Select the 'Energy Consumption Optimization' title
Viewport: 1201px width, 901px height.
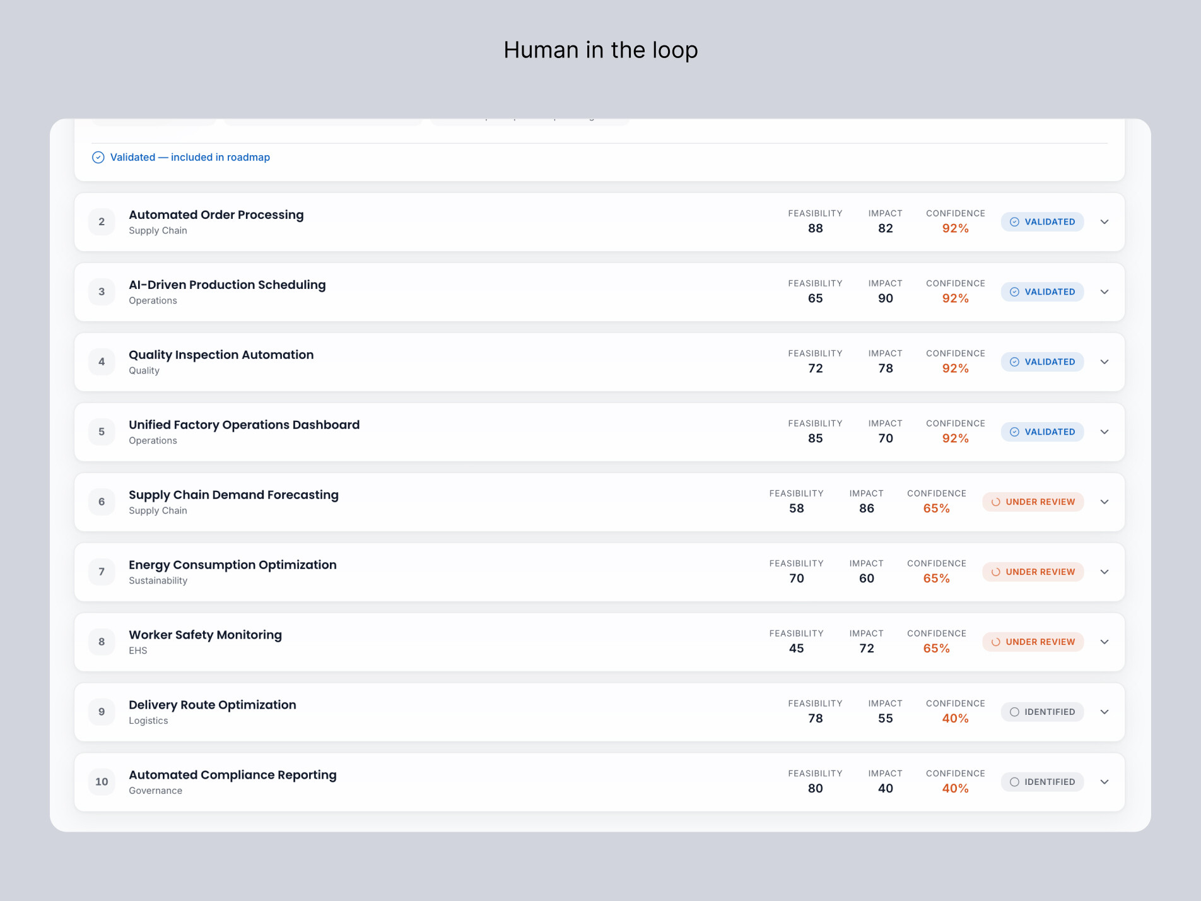click(233, 565)
